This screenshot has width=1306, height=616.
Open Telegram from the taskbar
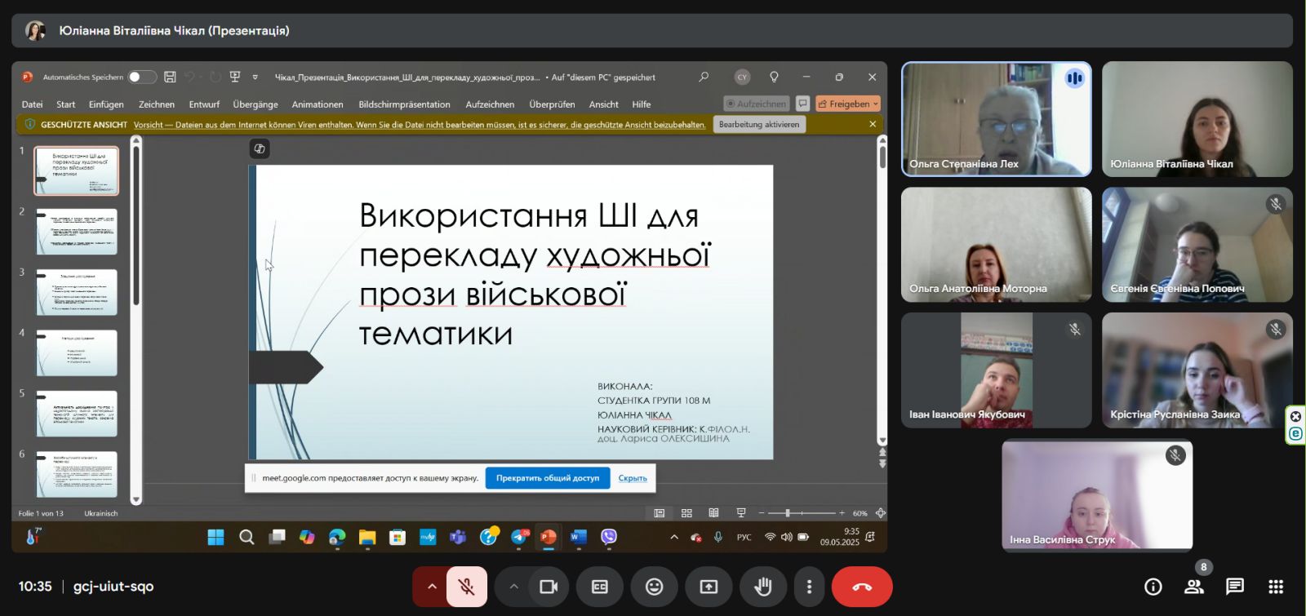(518, 537)
